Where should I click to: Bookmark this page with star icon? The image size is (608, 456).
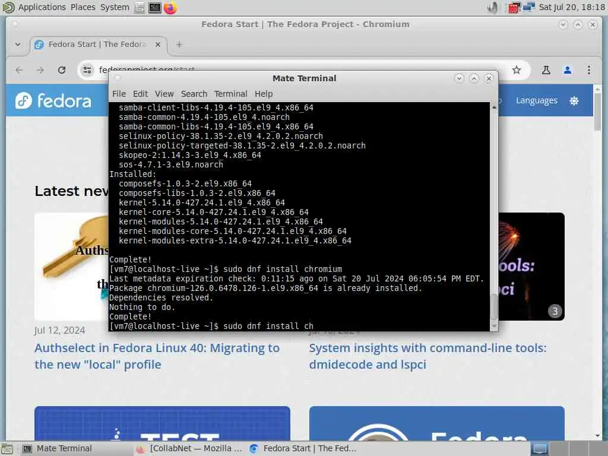click(517, 70)
